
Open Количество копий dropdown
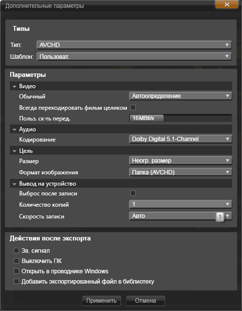(x=180, y=204)
